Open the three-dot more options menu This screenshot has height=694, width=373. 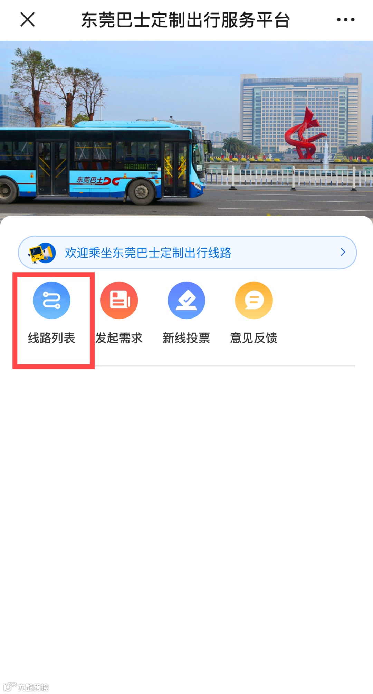(x=346, y=20)
